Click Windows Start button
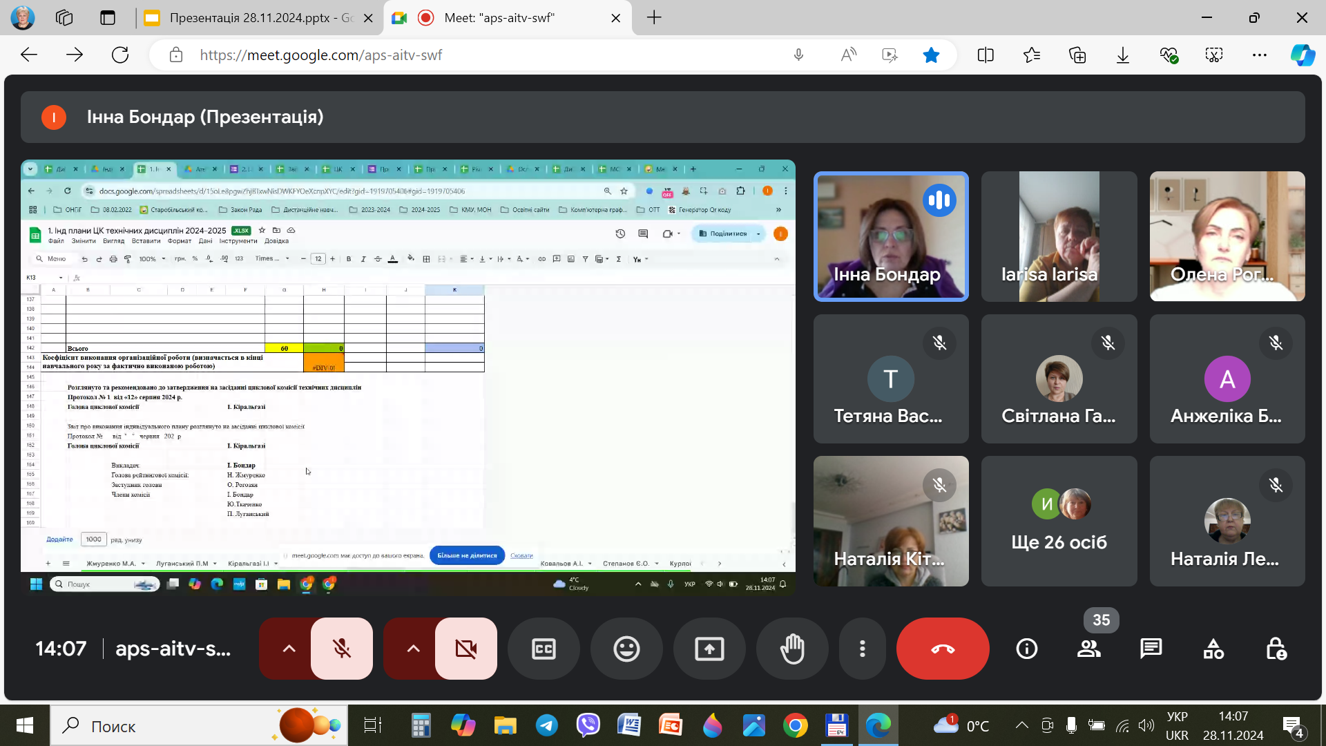The width and height of the screenshot is (1326, 746). [x=25, y=725]
